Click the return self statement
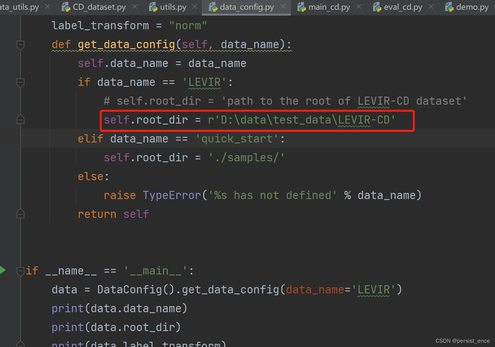Screen dimensions: 495x347 click(113, 214)
